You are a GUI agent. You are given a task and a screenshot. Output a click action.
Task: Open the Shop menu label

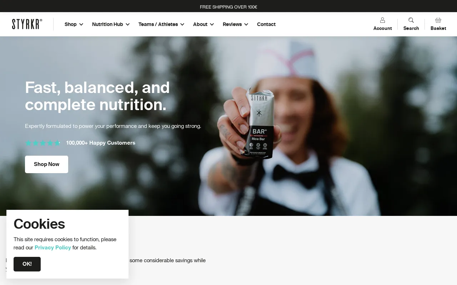pos(71,24)
